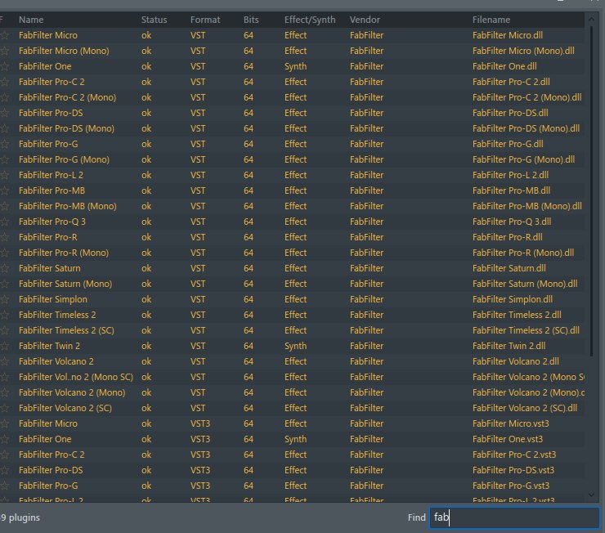Toggle star on FabFilter Volcano 2 (Mono)
The width and height of the screenshot is (605, 533).
point(4,392)
